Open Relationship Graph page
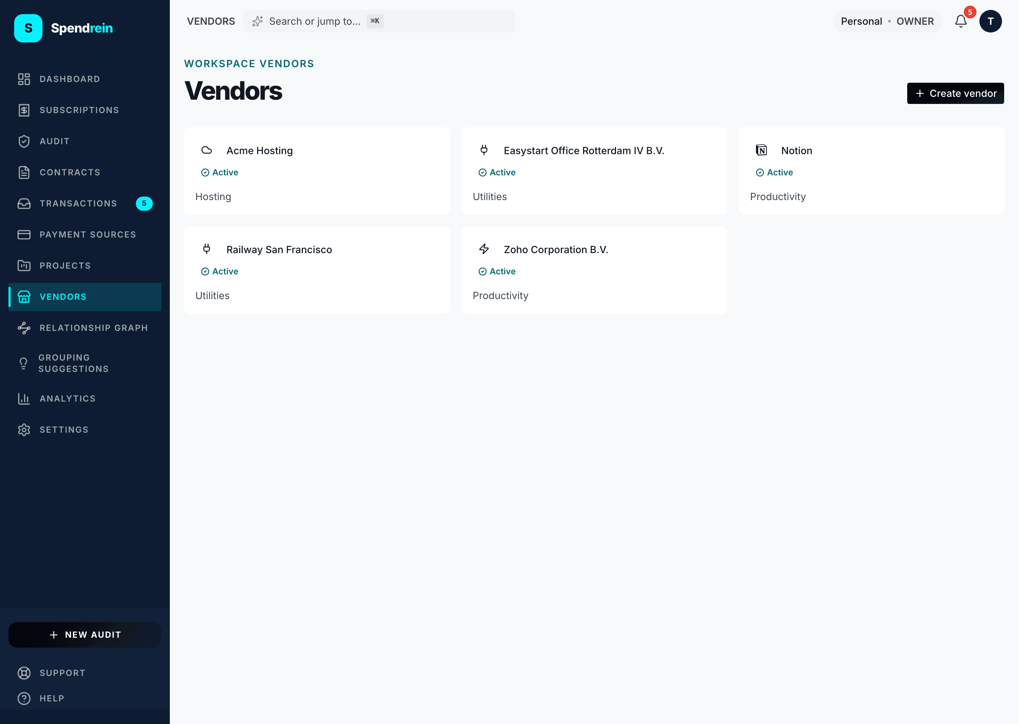Image resolution: width=1019 pixels, height=724 pixels. 85,328
